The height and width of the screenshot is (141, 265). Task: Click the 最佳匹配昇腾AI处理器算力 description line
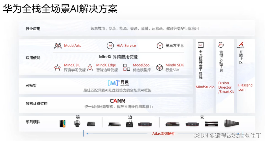click(117, 90)
